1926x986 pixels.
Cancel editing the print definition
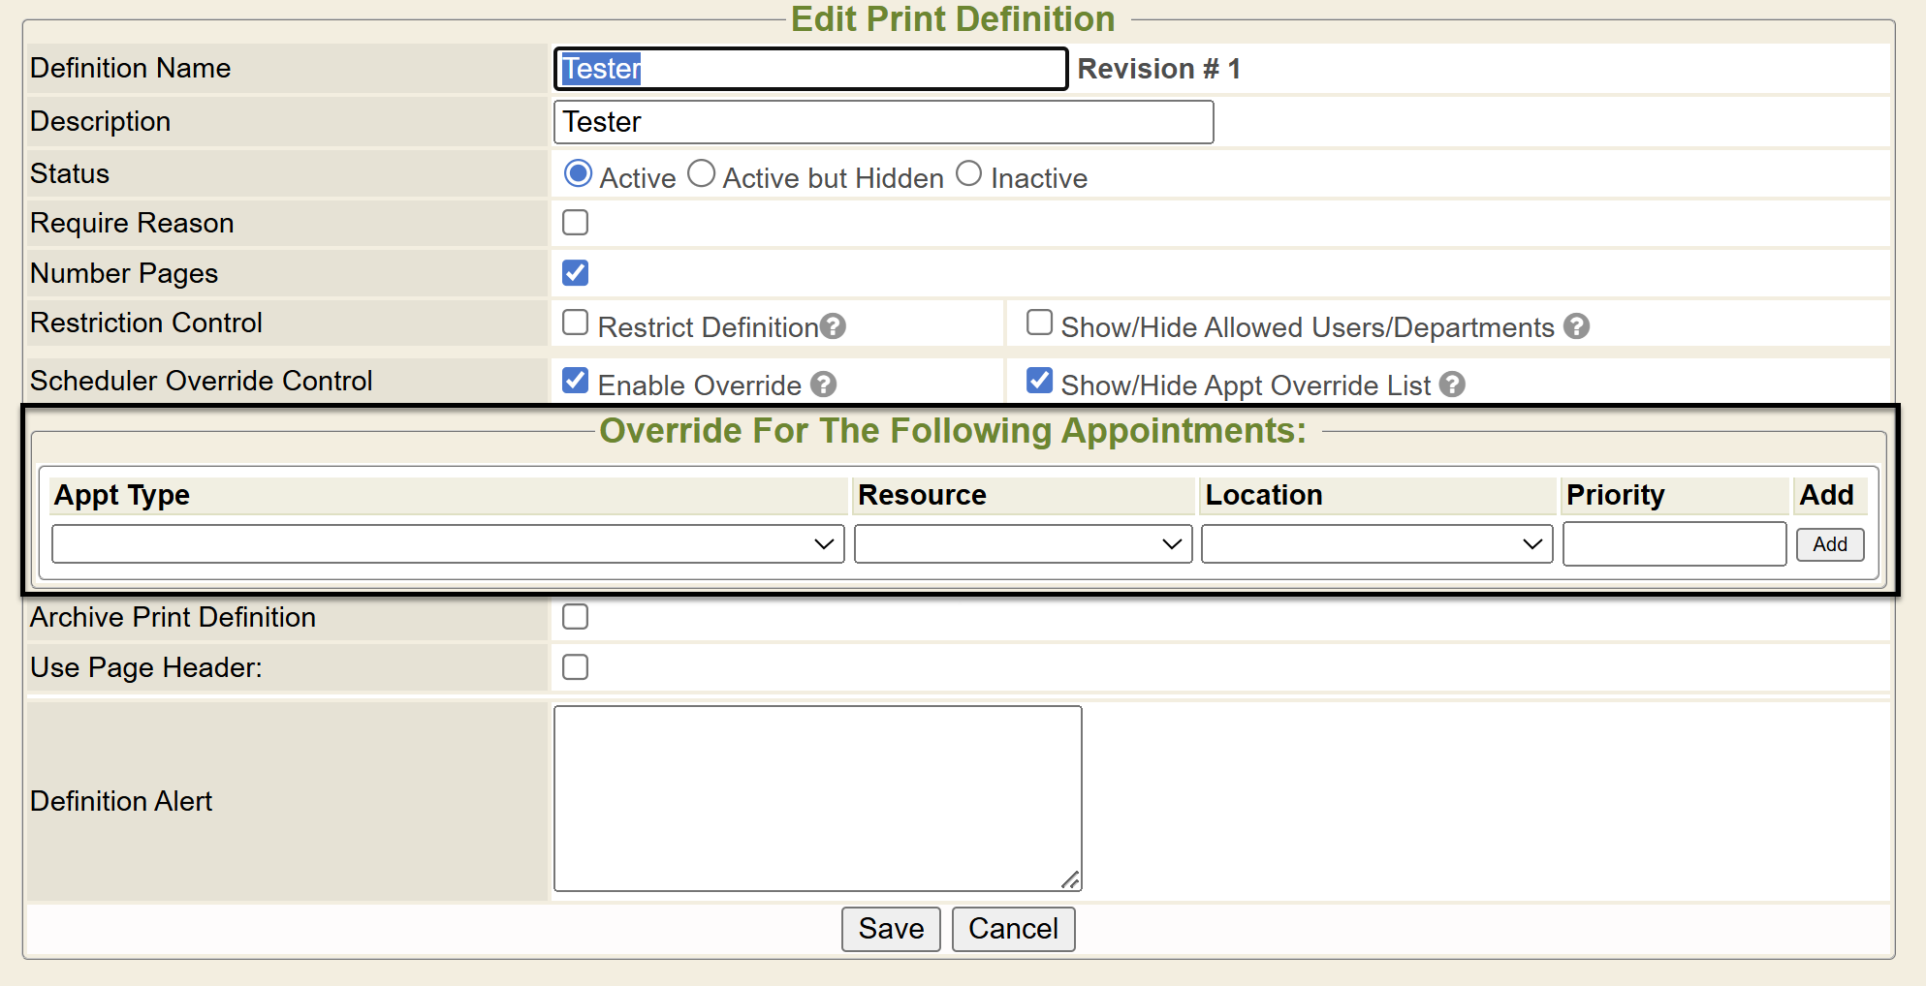click(1013, 929)
